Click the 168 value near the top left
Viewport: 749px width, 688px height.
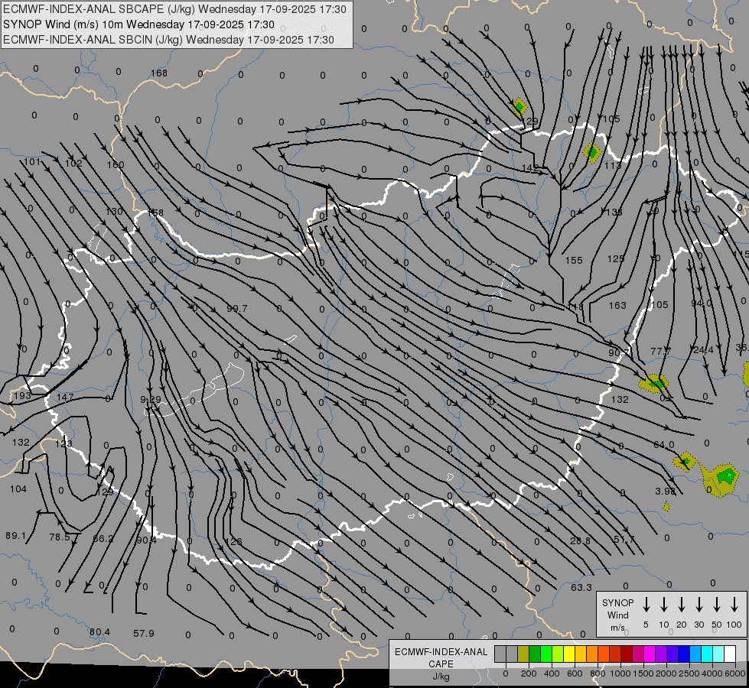pyautogui.click(x=158, y=73)
